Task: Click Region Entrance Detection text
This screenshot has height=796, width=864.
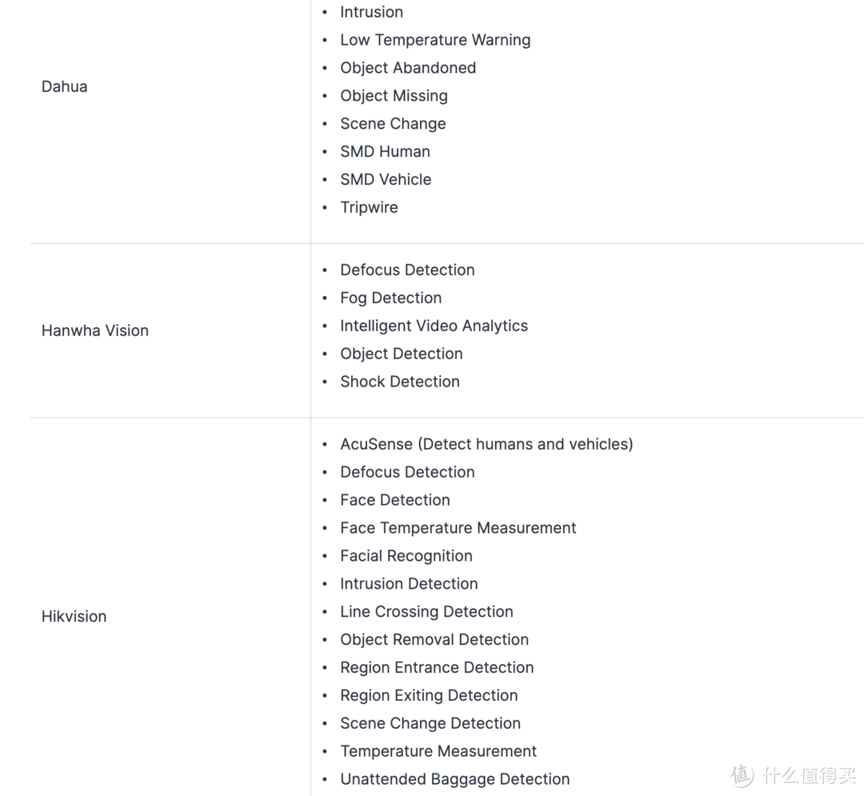Action: pyautogui.click(x=436, y=667)
